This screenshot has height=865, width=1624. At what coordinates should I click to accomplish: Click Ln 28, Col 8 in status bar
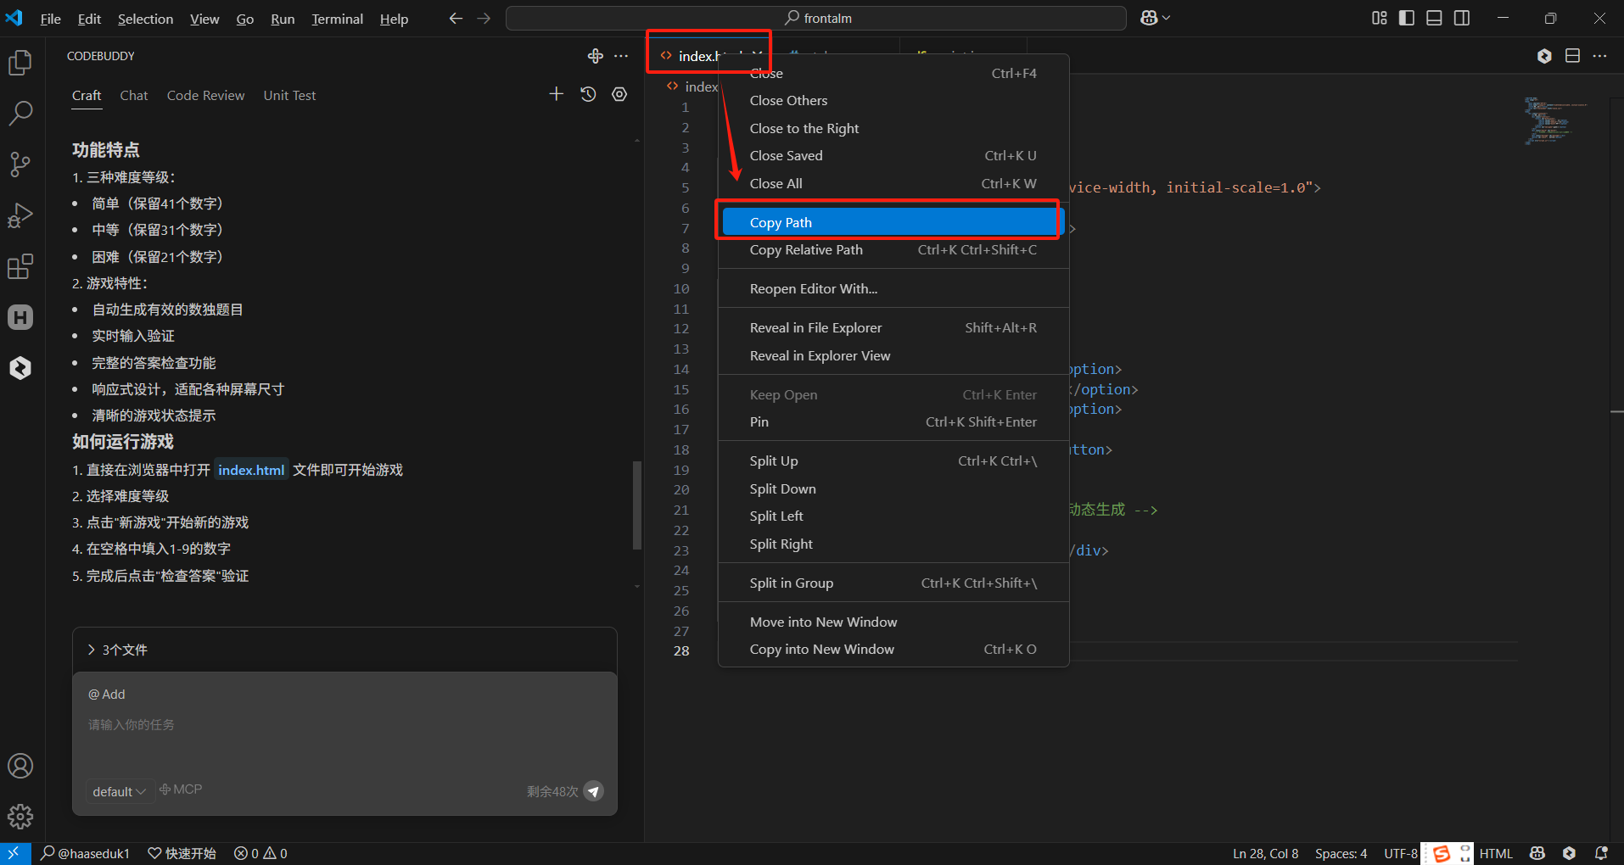(x=1265, y=853)
